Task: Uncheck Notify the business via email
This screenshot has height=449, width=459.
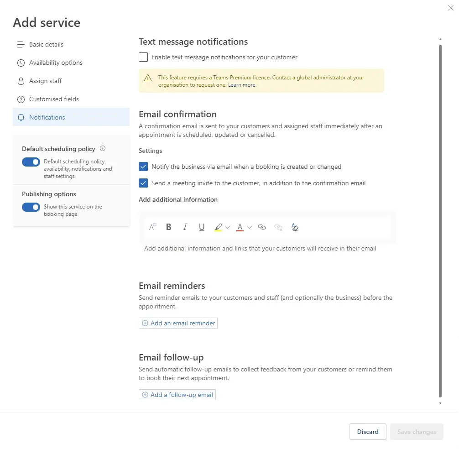Action: pos(143,167)
